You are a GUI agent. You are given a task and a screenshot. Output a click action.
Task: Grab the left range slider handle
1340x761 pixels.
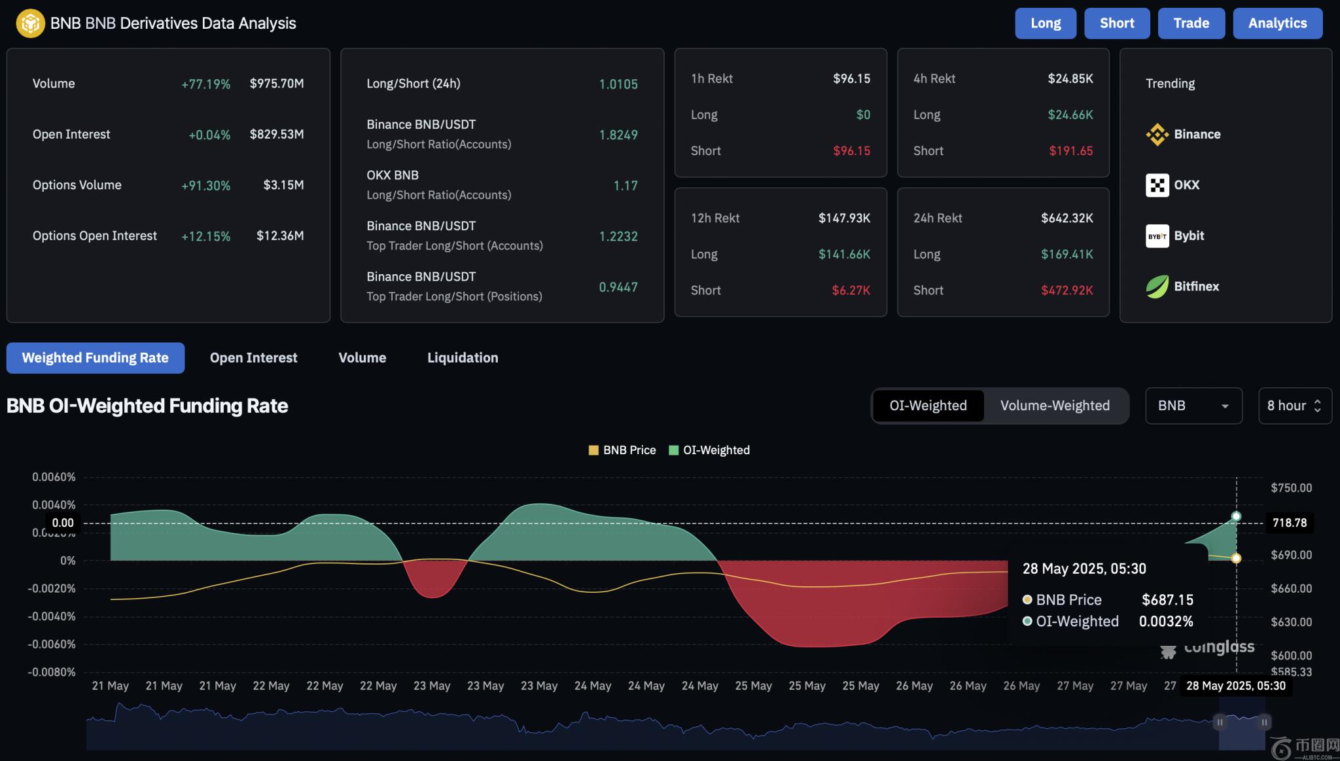pos(1220,722)
